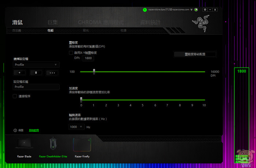
Task: Open the 校準 calibration subtab
Action: point(124,31)
